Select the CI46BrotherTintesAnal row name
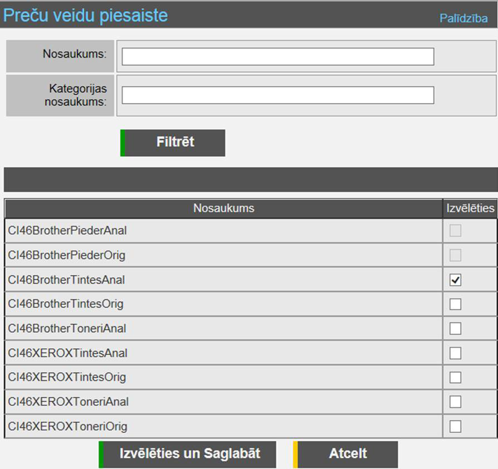The width and height of the screenshot is (498, 469). 66,280
